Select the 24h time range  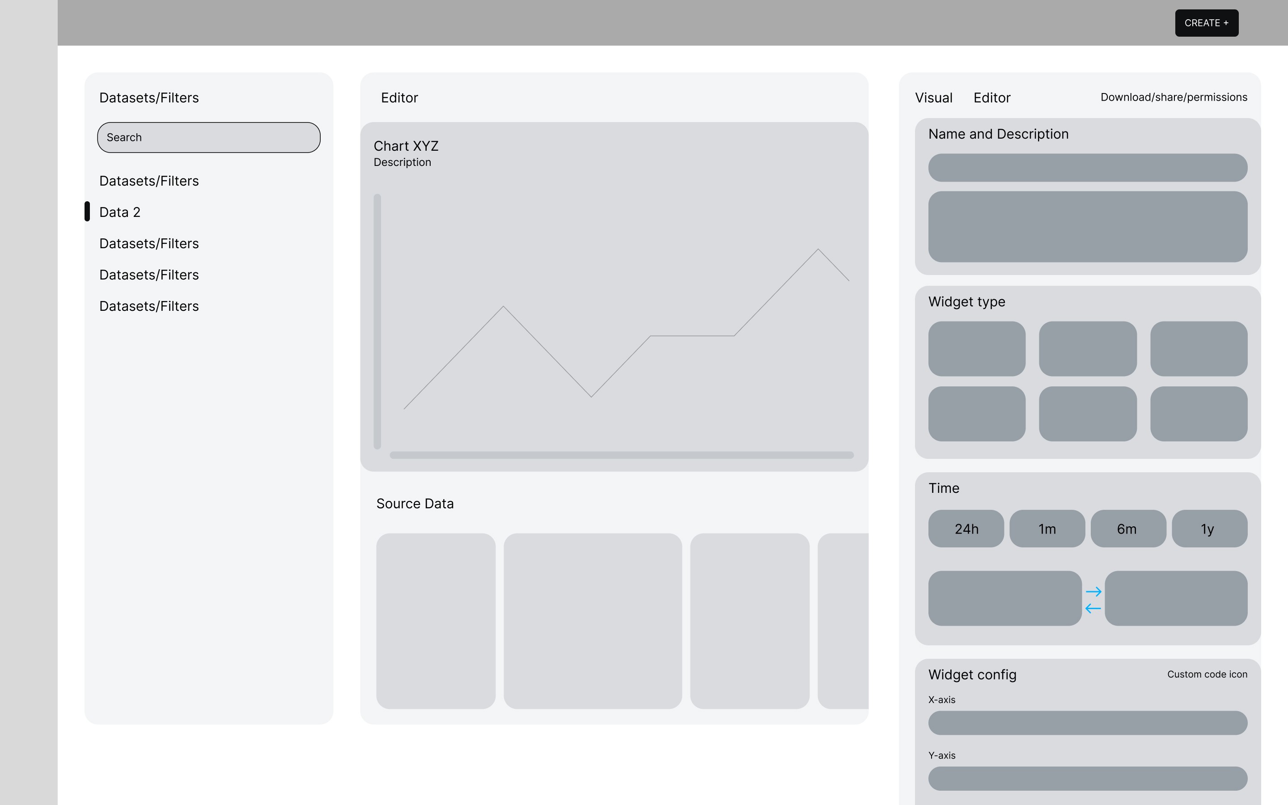(966, 529)
